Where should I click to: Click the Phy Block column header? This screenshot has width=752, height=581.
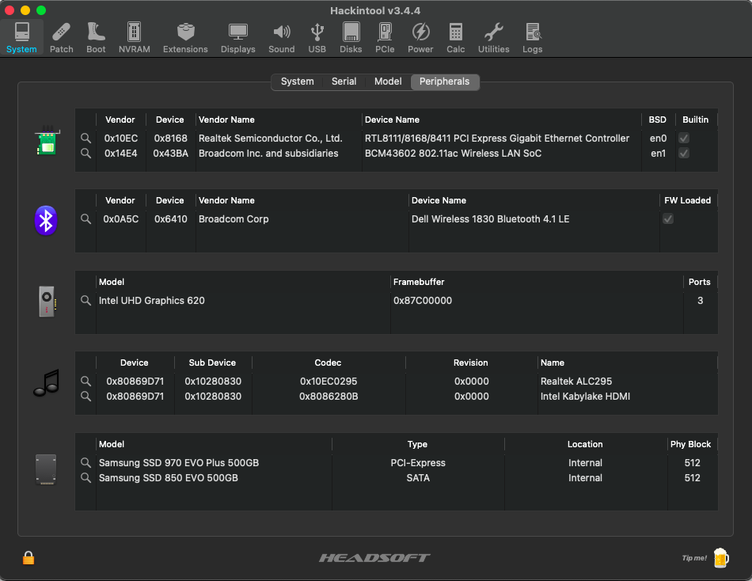(x=690, y=444)
